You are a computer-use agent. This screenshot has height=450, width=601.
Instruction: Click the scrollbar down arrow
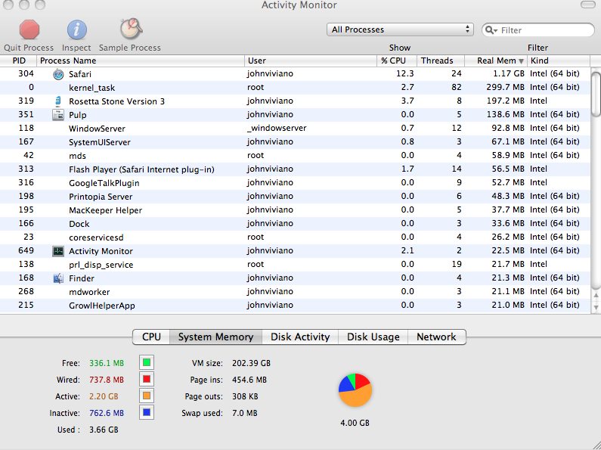click(596, 307)
